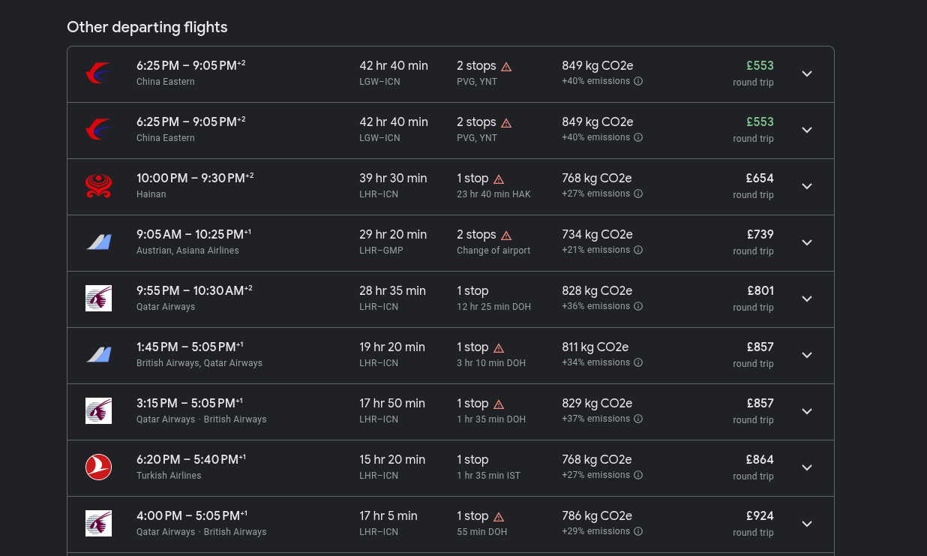Click the warning triangle beside Change of airport
The height and width of the screenshot is (556, 927).
(506, 236)
